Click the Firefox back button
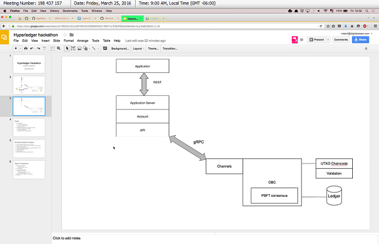This screenshot has width=379, height=244. 3,26
